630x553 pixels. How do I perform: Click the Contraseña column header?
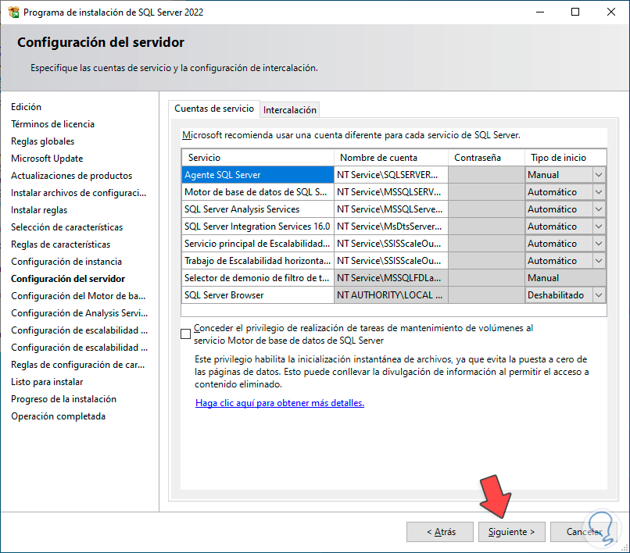click(486, 158)
